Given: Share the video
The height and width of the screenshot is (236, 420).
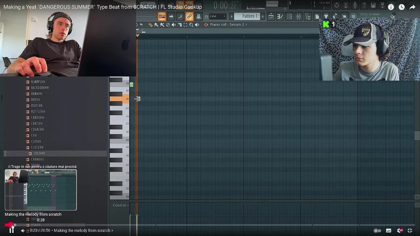Looking at the screenshot, I should coord(412,7).
